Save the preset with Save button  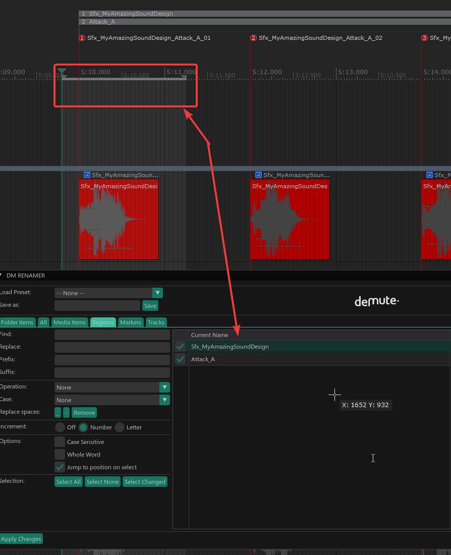[150, 305]
